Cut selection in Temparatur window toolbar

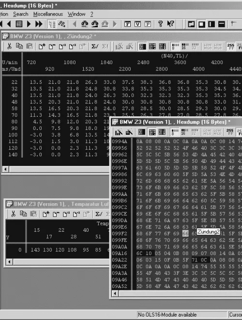[13, 214]
